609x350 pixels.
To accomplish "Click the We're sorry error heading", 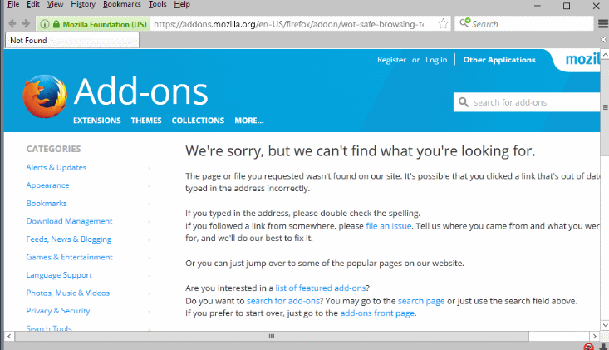I will pyautogui.click(x=360, y=151).
